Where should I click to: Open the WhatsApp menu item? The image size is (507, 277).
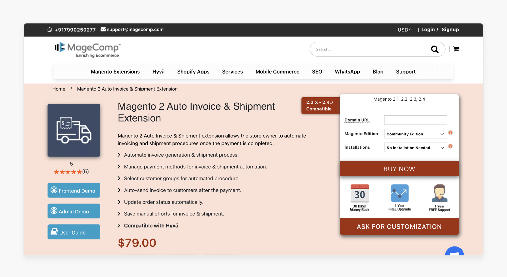tap(347, 72)
